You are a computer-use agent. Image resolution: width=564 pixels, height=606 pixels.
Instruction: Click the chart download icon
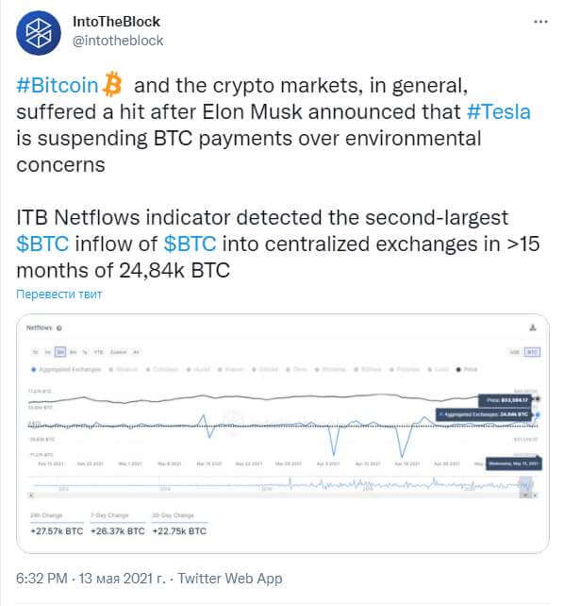click(533, 328)
